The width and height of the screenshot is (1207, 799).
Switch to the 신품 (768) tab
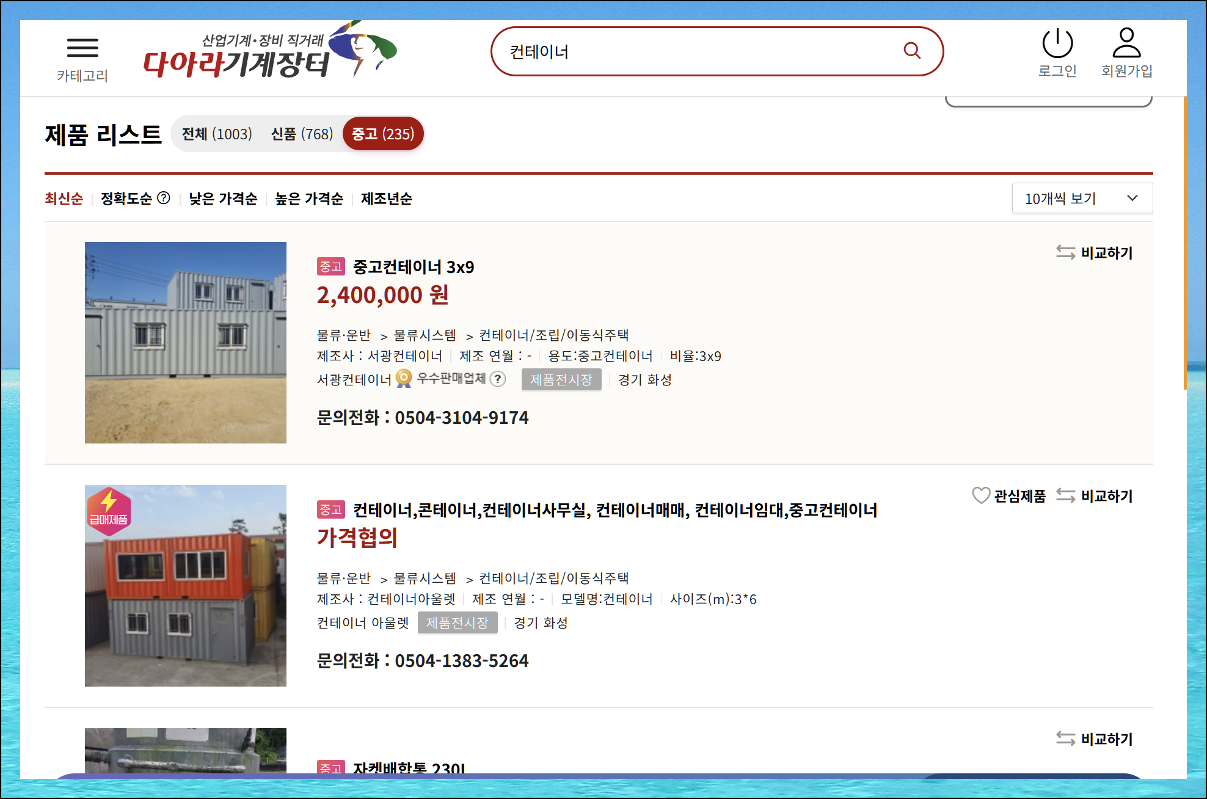(302, 134)
